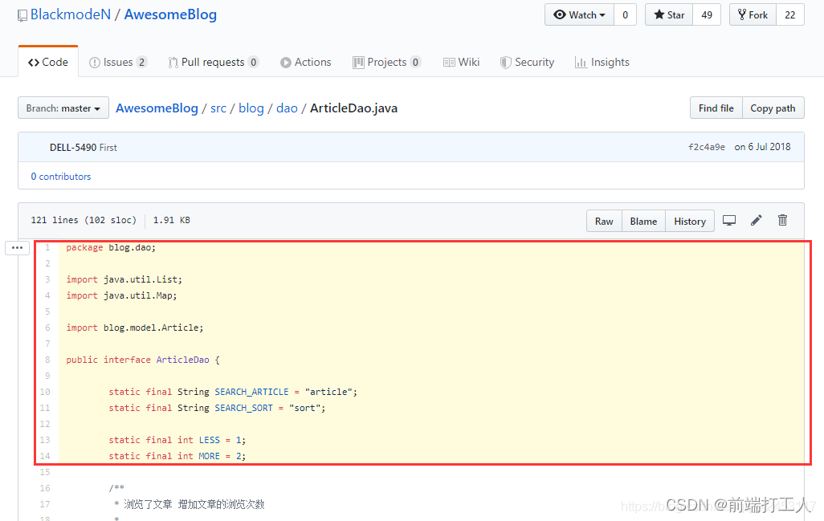The image size is (824, 521).
Task: Click the 'on 6 Jul 2018' date
Action: coord(762,147)
